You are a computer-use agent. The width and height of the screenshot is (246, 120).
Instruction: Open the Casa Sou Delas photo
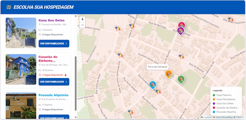tap(21, 33)
